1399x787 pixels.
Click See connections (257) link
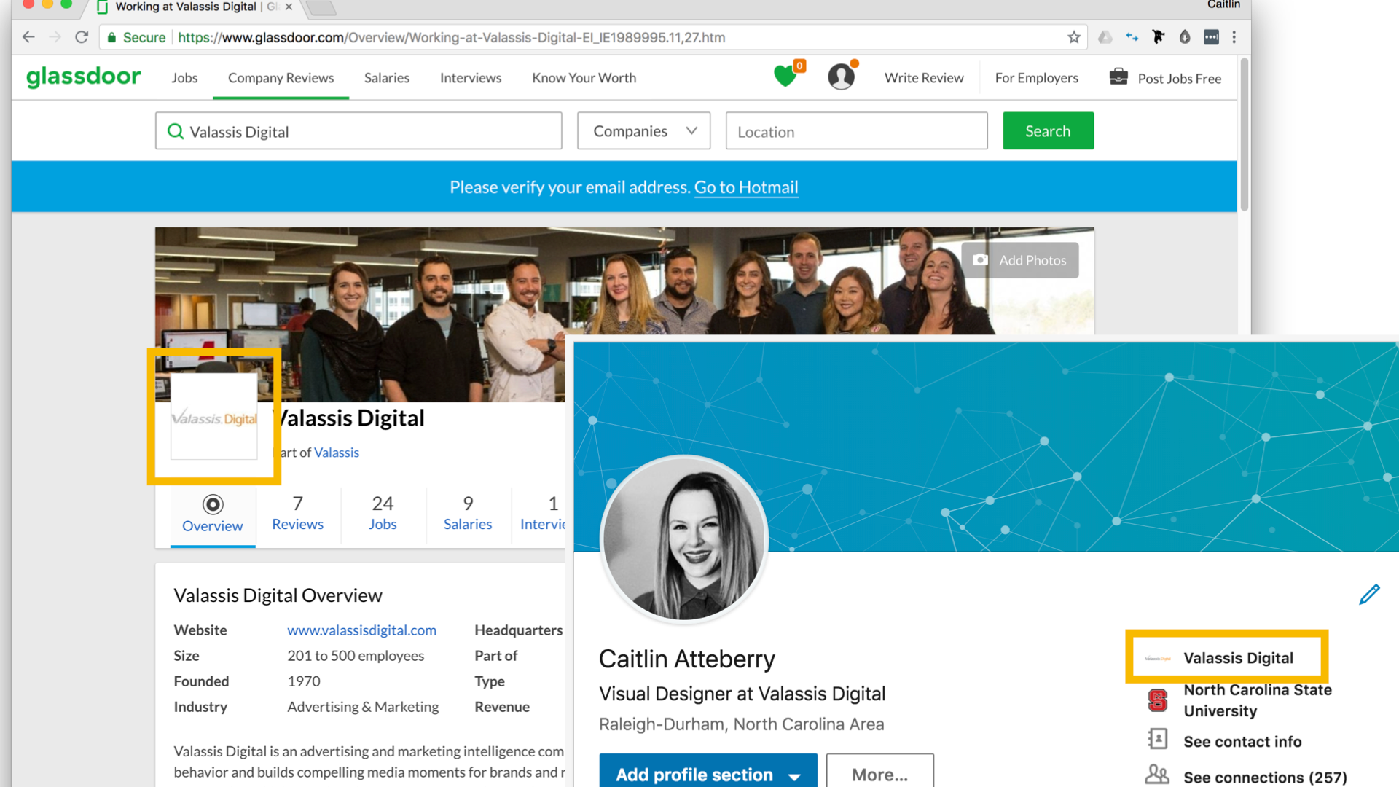pos(1265,777)
